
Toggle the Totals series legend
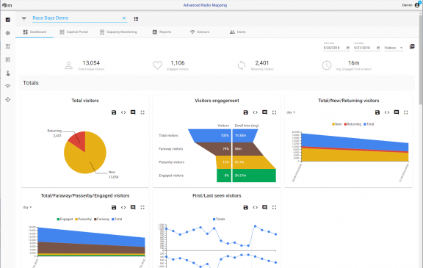click(219, 220)
